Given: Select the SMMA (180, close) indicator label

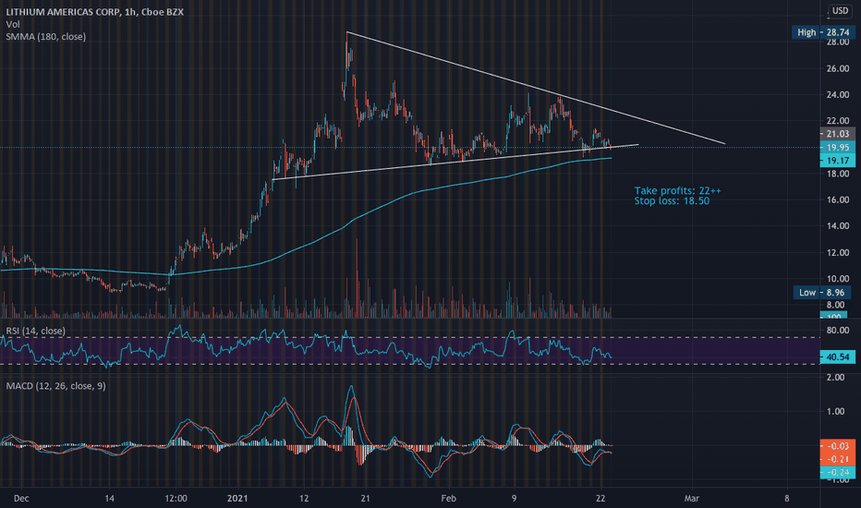Looking at the screenshot, I should [45, 37].
